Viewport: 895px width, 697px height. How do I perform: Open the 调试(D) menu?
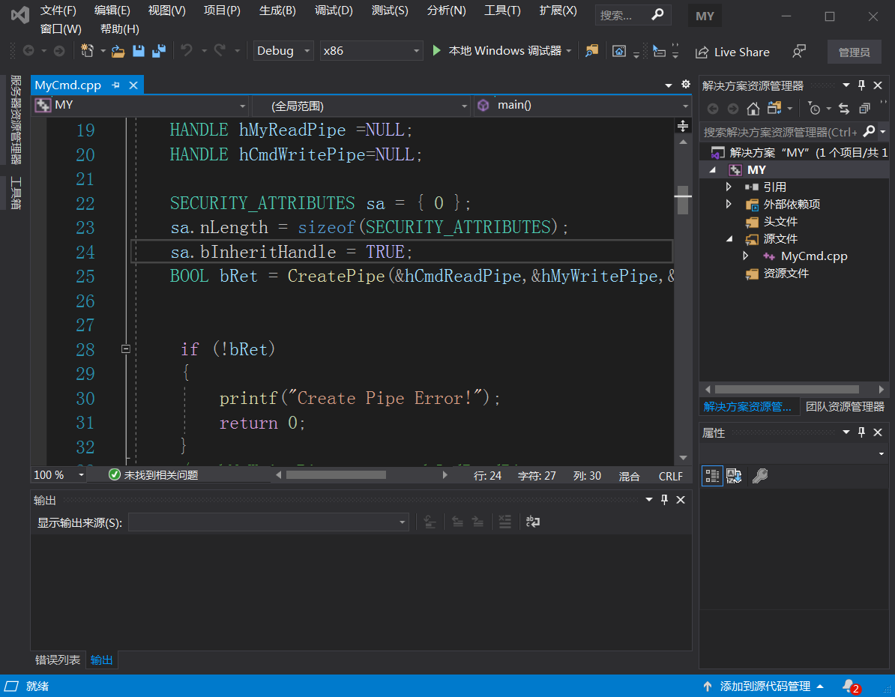tap(334, 10)
